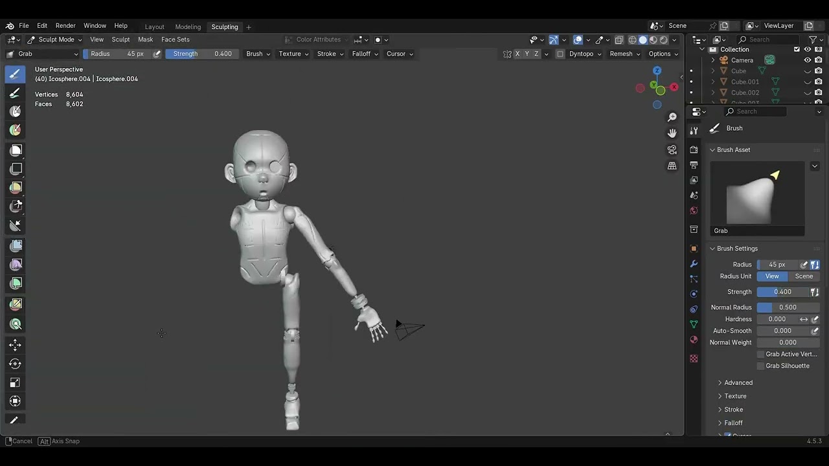Select the Color Filter tool
This screenshot has height=466, width=829.
tap(16, 283)
